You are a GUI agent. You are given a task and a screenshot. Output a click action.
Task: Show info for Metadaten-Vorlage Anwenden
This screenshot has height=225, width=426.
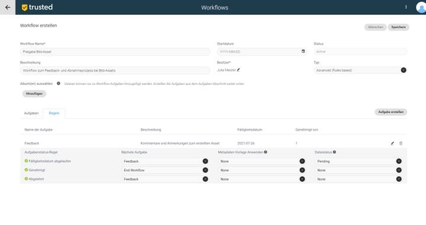[x=266, y=152]
